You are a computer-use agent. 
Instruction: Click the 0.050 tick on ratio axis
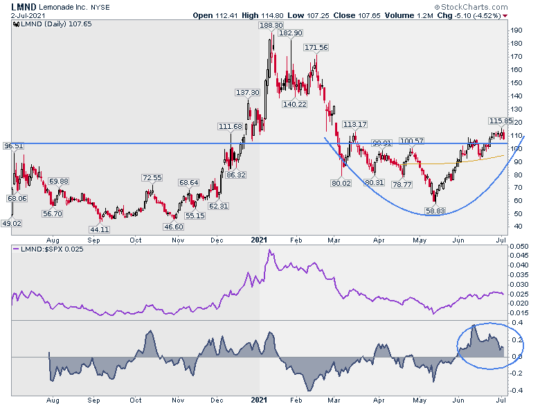coord(519,247)
